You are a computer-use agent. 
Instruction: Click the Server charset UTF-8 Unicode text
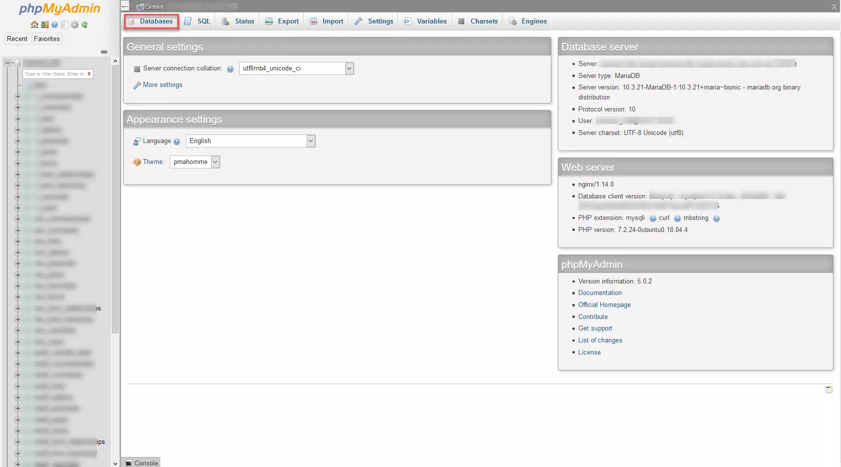pyautogui.click(x=631, y=133)
